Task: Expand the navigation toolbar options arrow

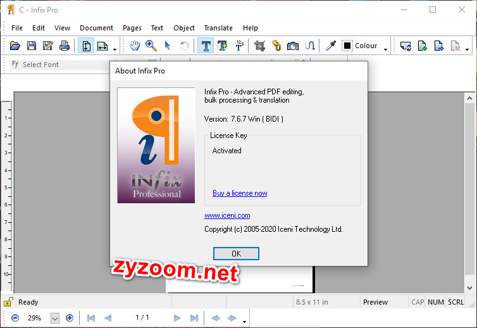Action: pos(244,322)
